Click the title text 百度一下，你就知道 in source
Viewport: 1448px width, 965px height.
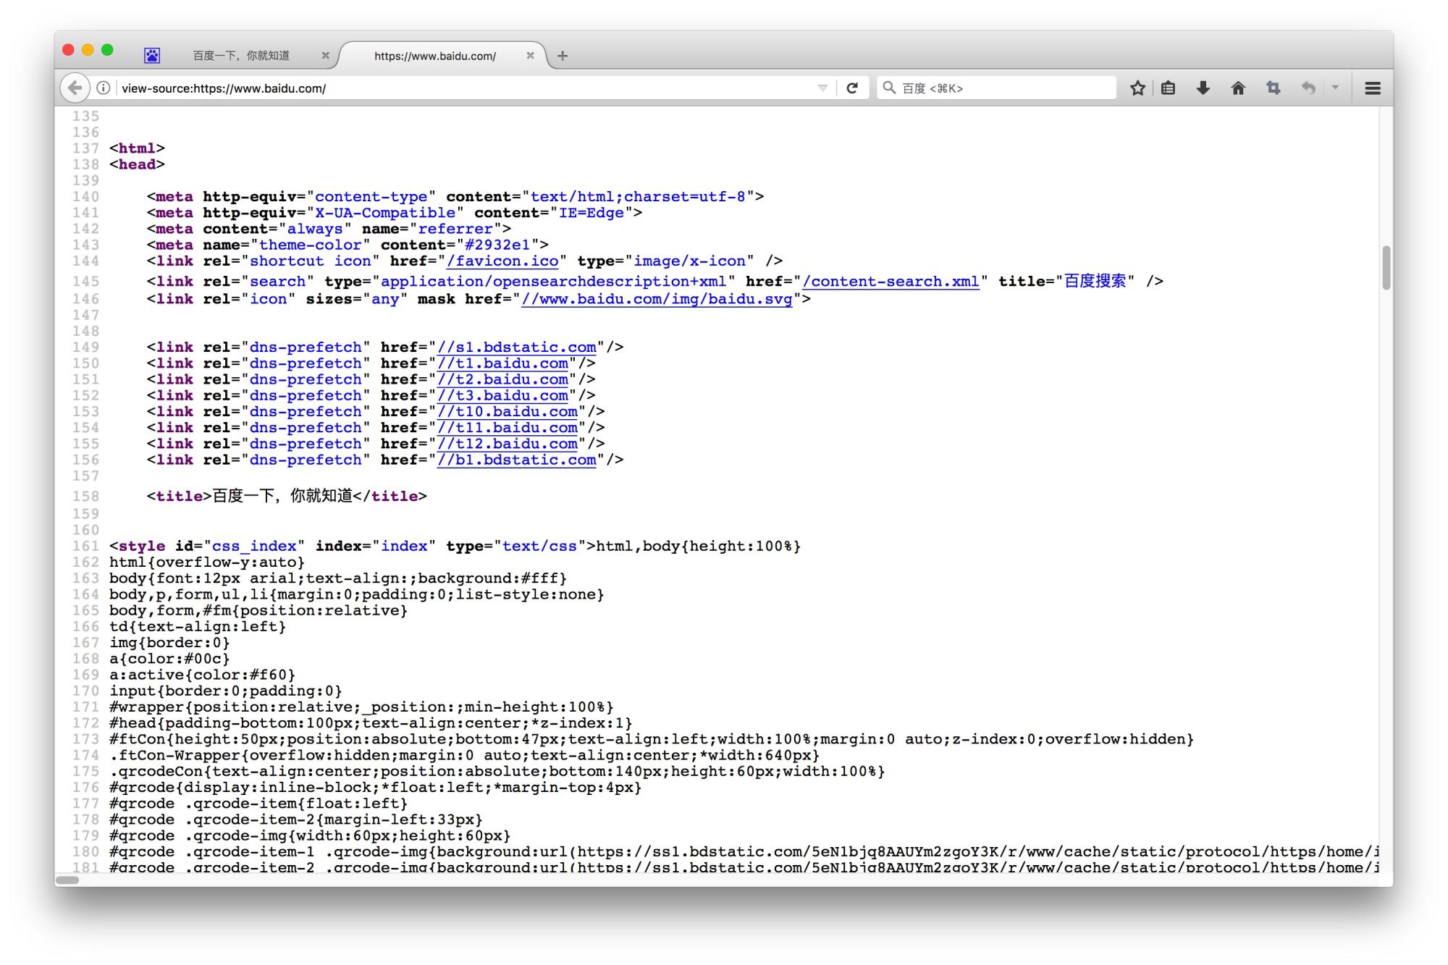point(282,496)
